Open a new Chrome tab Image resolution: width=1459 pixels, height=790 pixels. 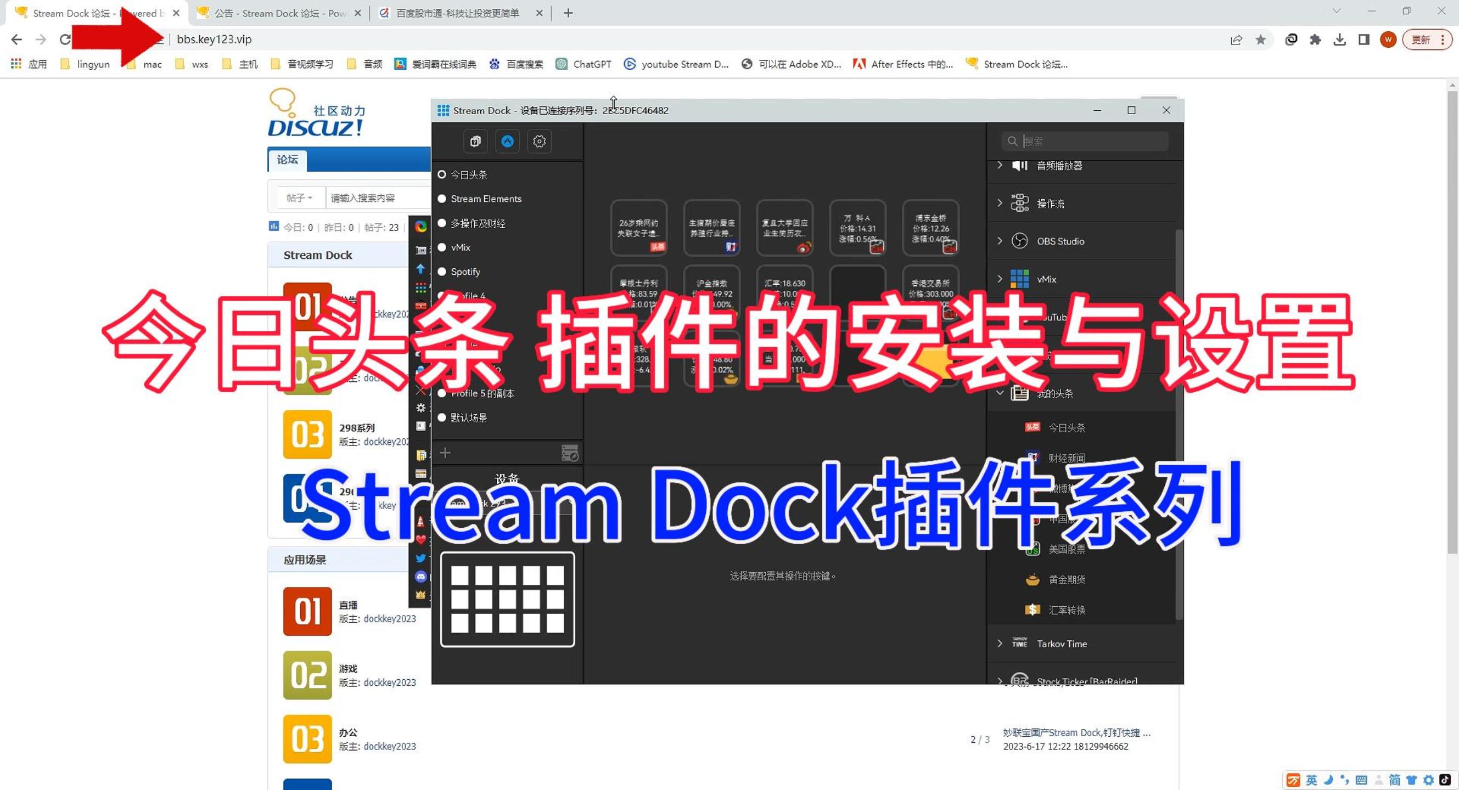tap(568, 13)
